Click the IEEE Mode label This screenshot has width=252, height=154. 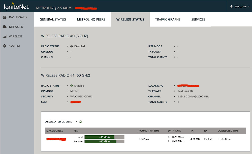155,46
